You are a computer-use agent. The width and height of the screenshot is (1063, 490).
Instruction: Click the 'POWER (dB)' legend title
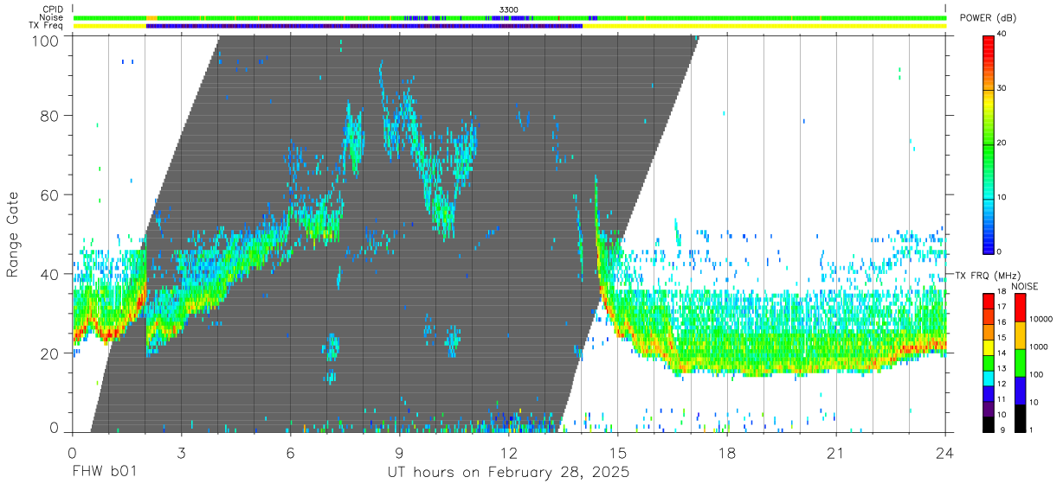[x=988, y=18]
